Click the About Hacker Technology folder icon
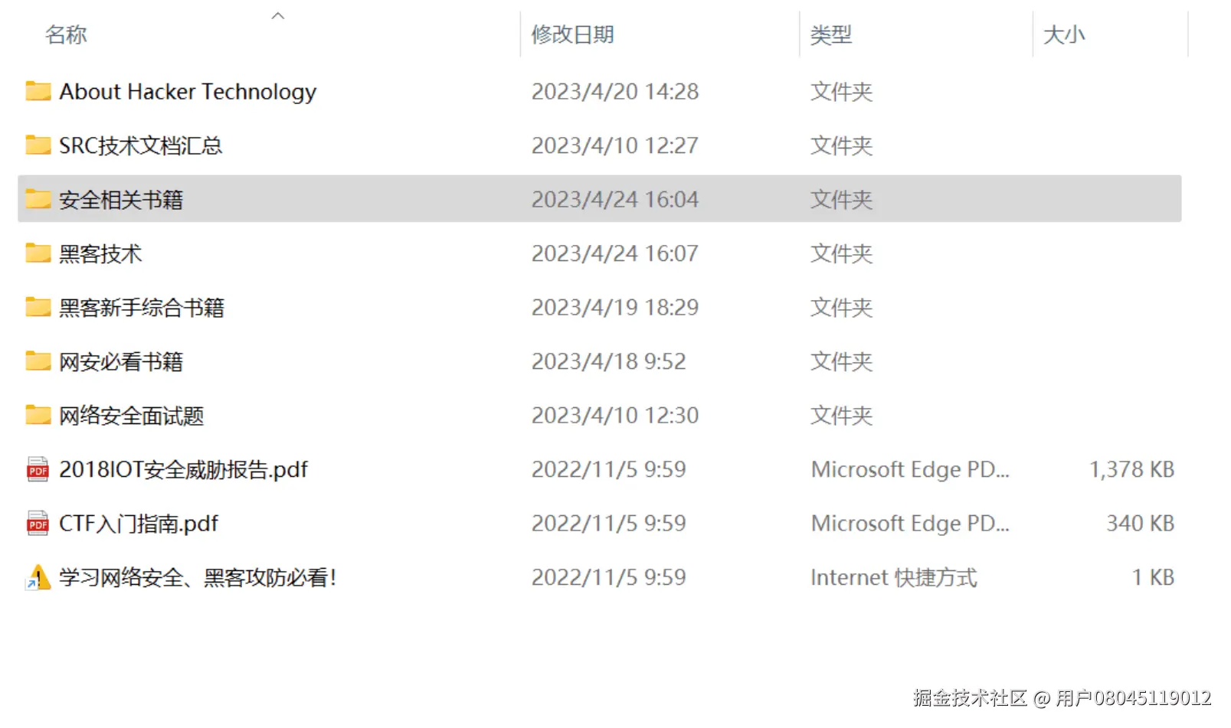 (x=38, y=92)
